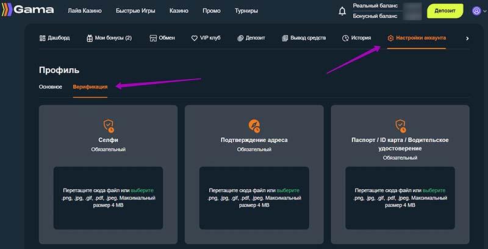Open Лайв Казино menu
488x249 pixels.
(x=85, y=11)
